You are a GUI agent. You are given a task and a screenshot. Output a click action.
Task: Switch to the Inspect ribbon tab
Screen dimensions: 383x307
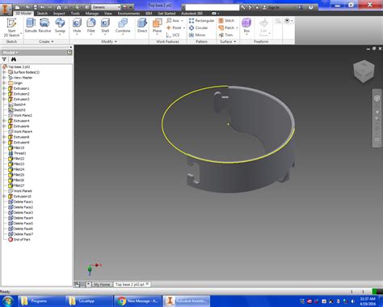(x=59, y=13)
